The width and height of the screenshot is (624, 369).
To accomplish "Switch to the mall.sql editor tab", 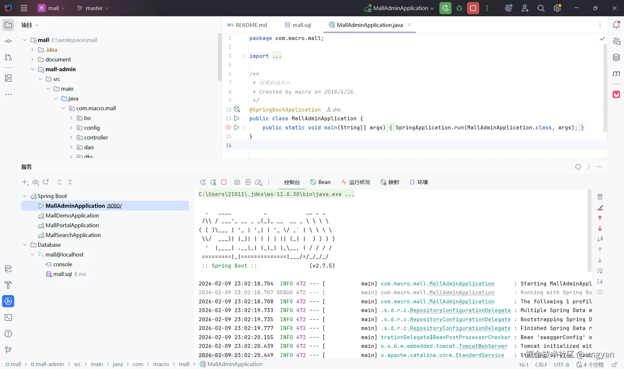I will 298,25.
